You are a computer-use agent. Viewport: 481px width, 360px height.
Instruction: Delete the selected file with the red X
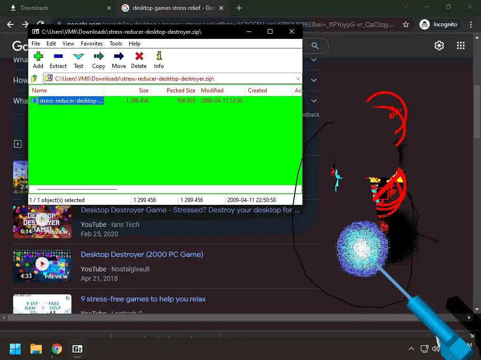[139, 60]
